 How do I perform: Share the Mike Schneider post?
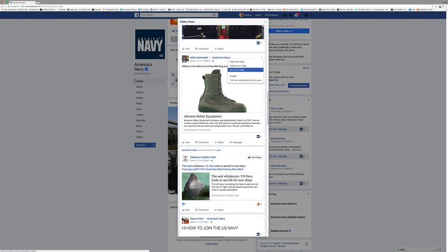(219, 142)
